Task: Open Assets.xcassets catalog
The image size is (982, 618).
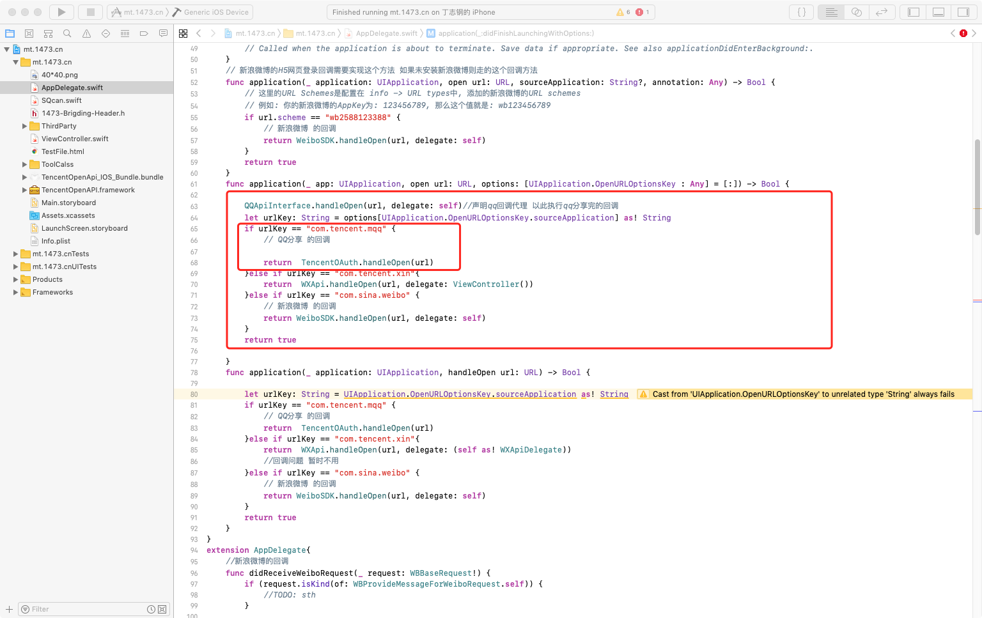Action: pyautogui.click(x=68, y=215)
